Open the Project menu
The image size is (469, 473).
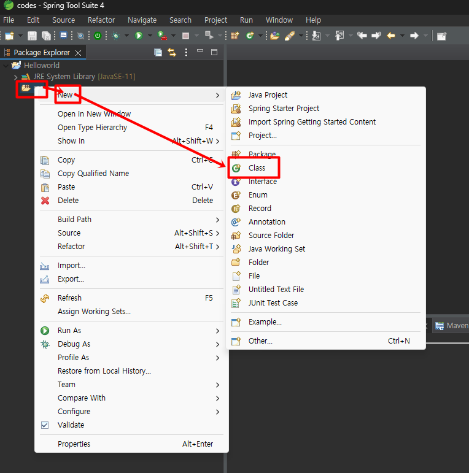tap(215, 20)
